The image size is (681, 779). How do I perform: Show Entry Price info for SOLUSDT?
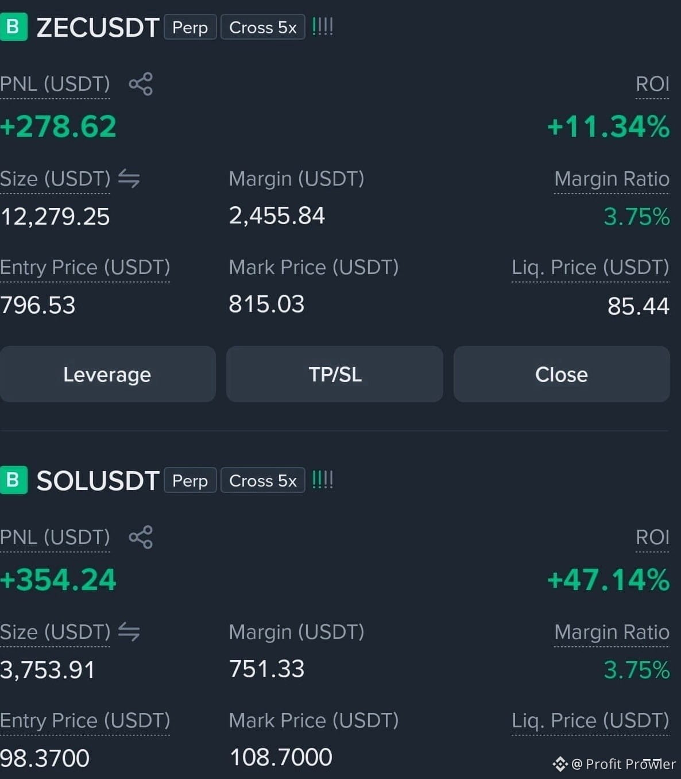click(x=85, y=721)
